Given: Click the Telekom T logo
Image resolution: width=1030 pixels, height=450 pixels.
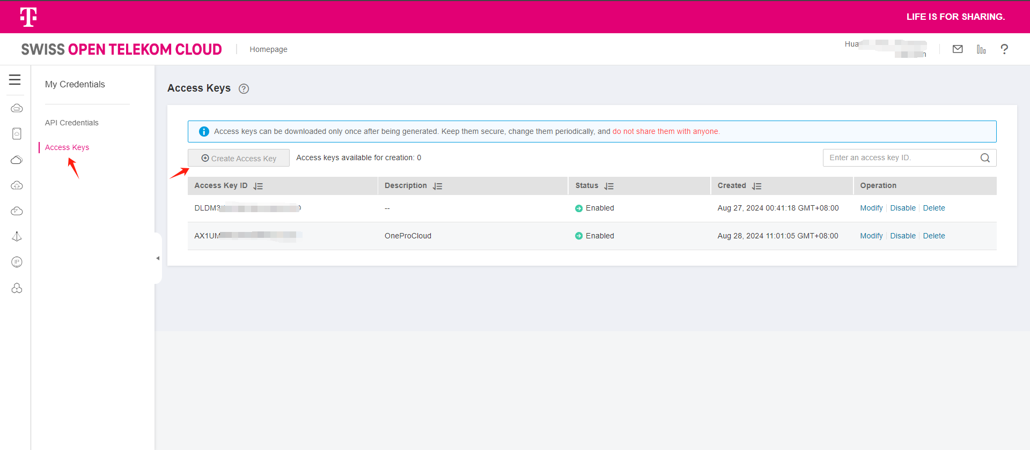Looking at the screenshot, I should [x=28, y=17].
